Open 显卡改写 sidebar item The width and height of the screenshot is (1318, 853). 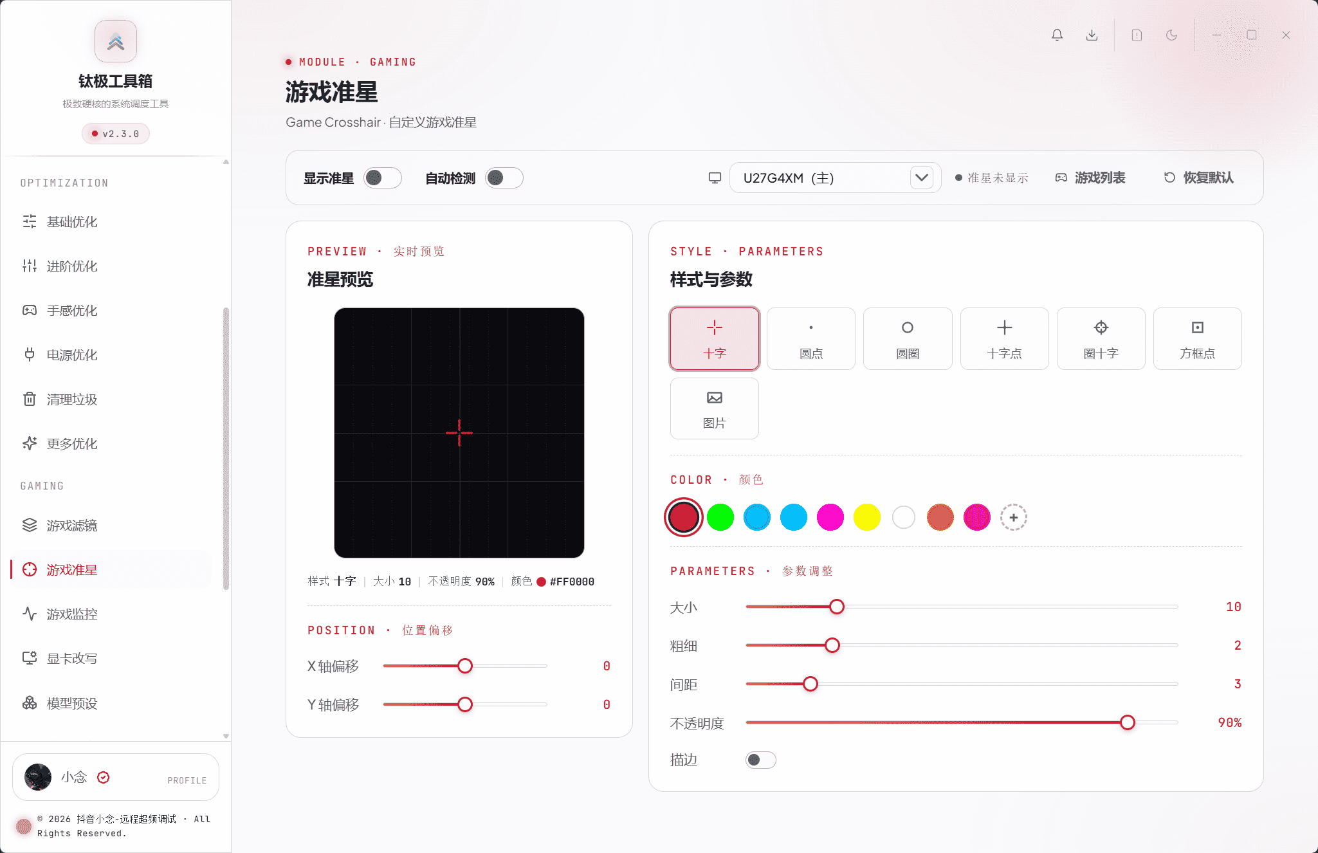coord(111,659)
